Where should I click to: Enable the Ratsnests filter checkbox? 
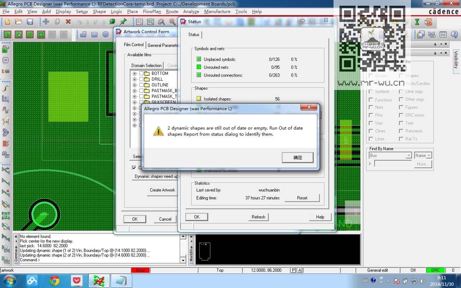pyautogui.click(x=401, y=131)
